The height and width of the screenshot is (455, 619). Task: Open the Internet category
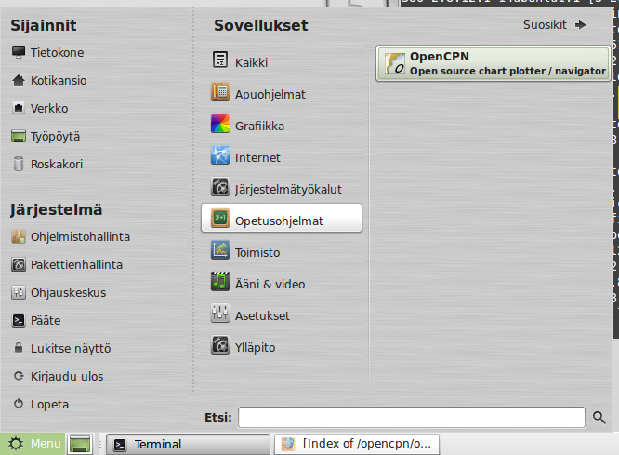(x=281, y=155)
